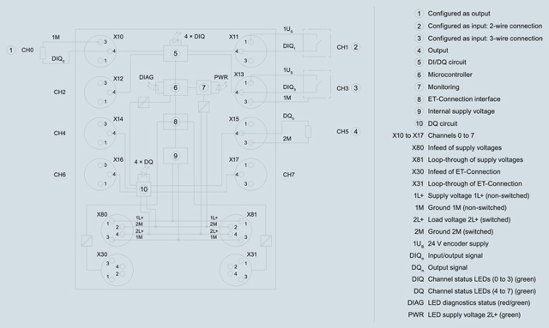This screenshot has width=549, height=328.
Task: Click legend entry 'ET-Connection interface'
Action: 464,99
